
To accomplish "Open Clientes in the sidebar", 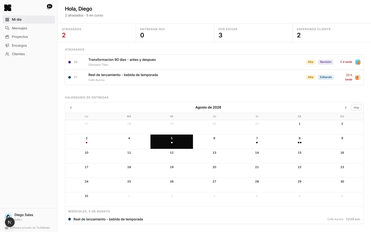I will point(29,54).
